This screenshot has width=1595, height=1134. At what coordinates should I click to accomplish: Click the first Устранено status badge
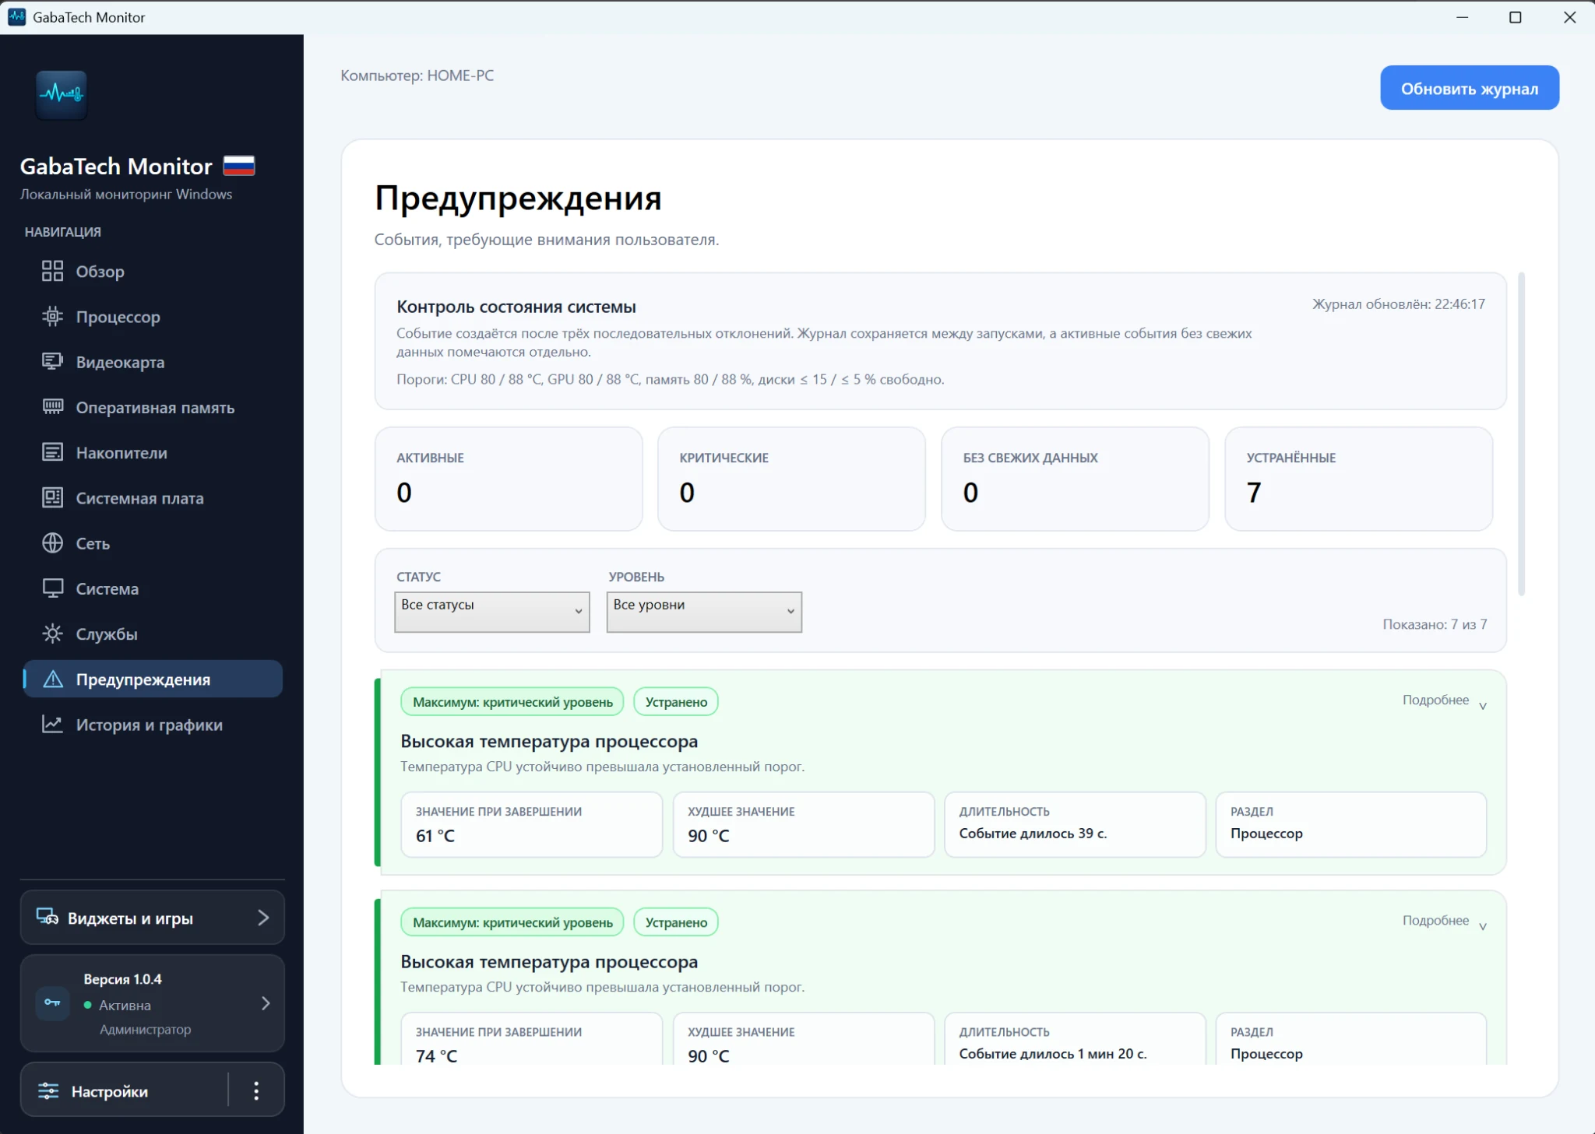(676, 701)
